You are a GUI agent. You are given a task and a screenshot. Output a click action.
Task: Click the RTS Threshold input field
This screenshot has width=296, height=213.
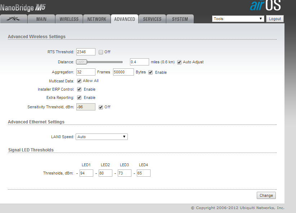point(86,52)
